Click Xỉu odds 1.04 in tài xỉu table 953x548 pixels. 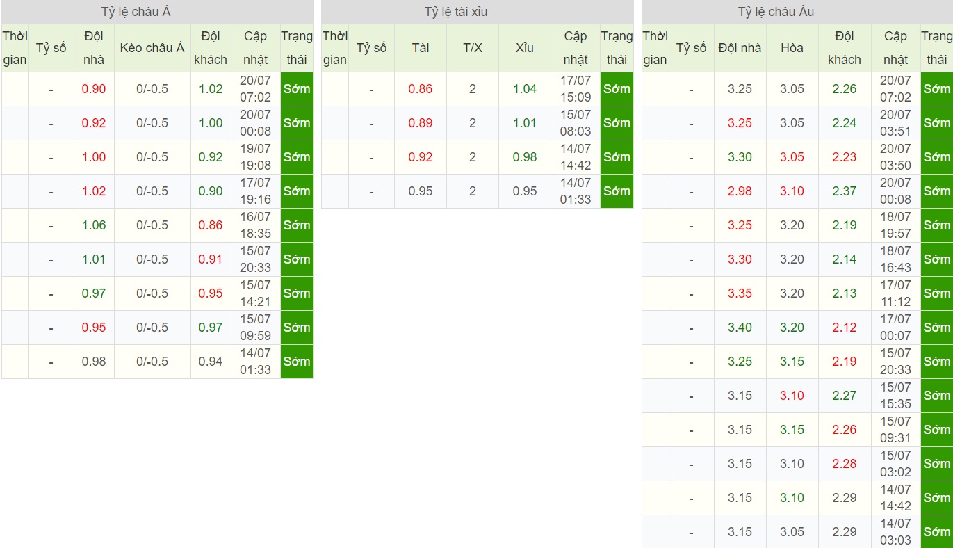(x=525, y=89)
